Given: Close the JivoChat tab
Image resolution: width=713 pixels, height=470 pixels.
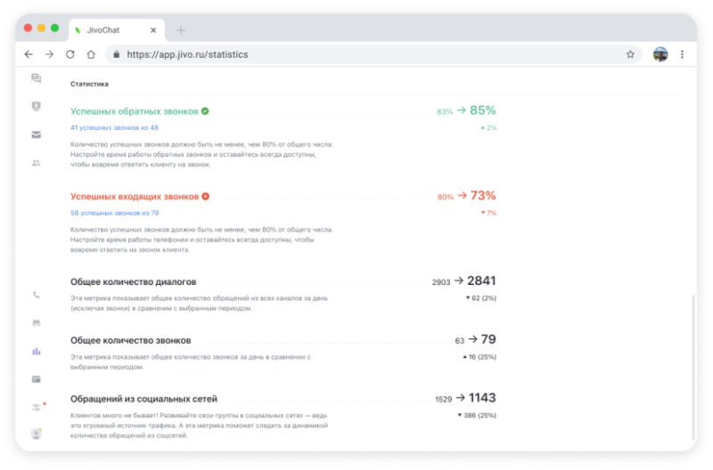Looking at the screenshot, I should 153,30.
